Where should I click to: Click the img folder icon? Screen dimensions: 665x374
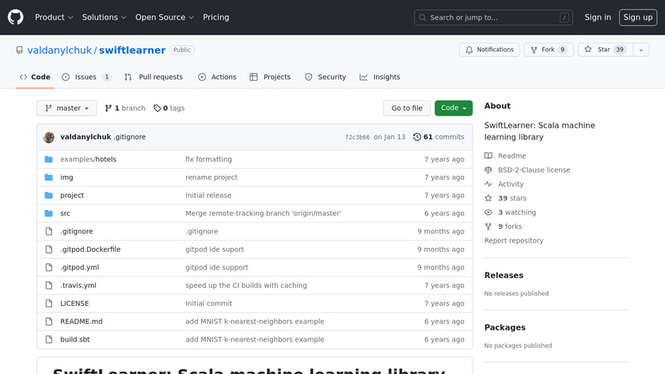(49, 177)
